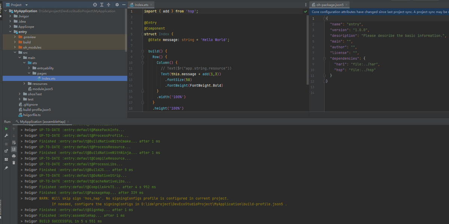Open Project panel gear settings
The height and width of the screenshot is (224, 449).
pyautogui.click(x=117, y=5)
